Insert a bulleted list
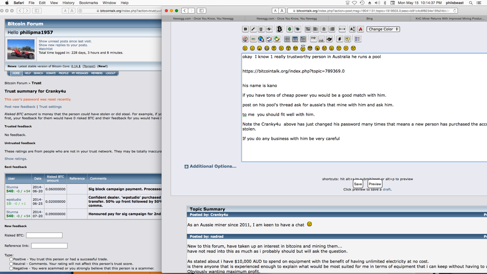Viewport: 487px width, 274px height. tap(358, 39)
